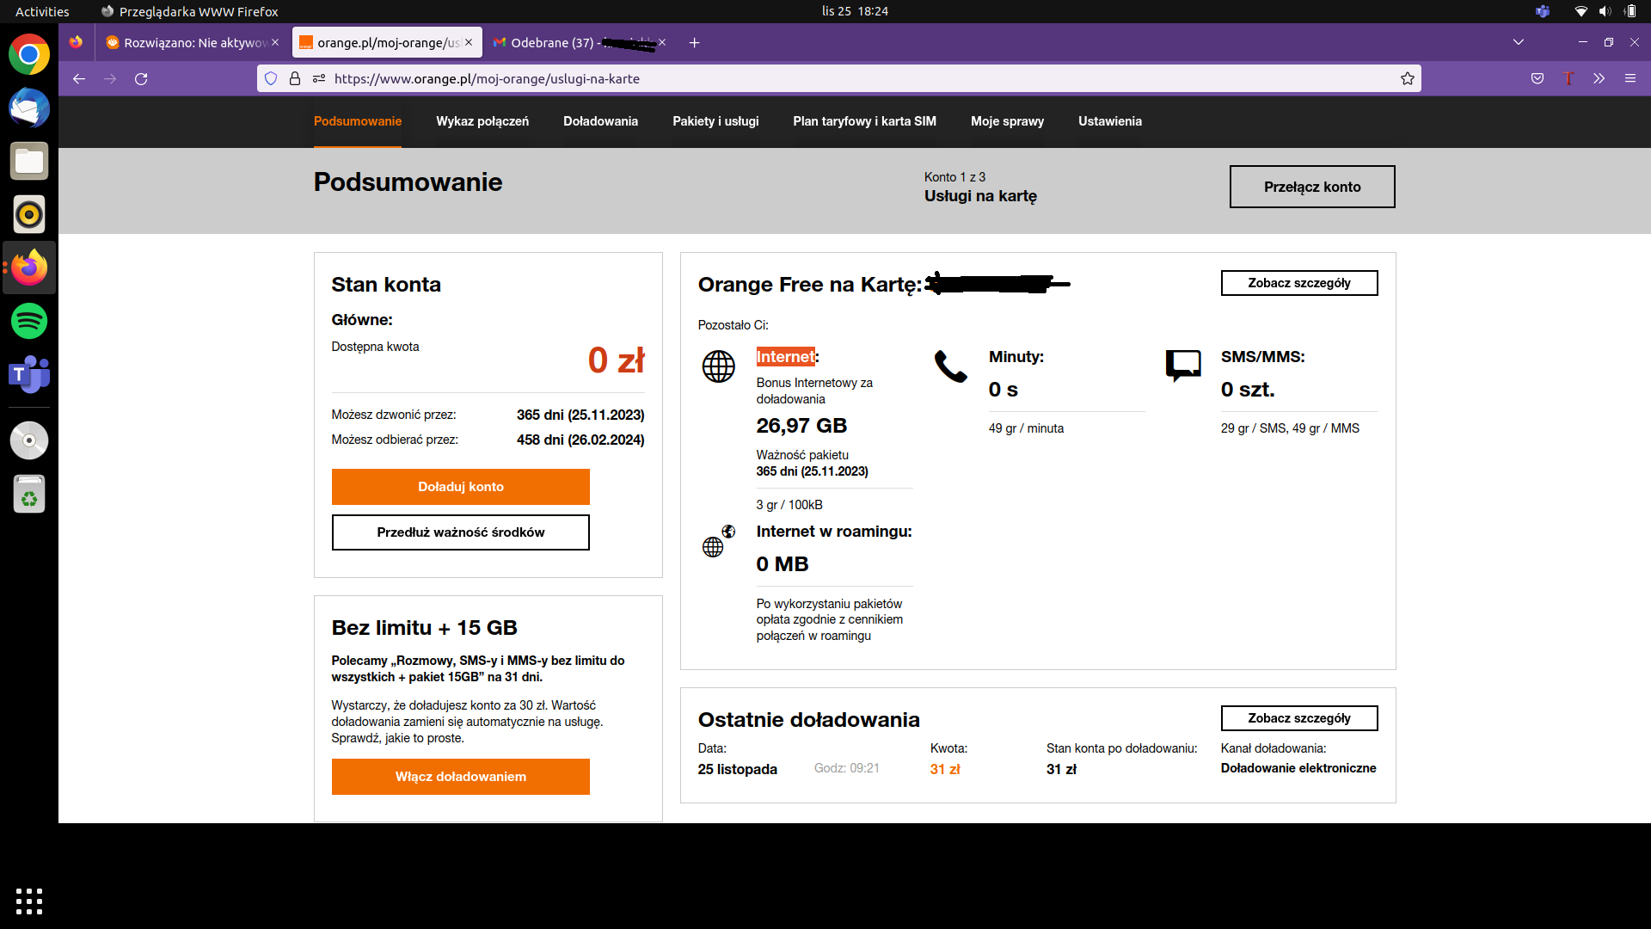The width and height of the screenshot is (1651, 929).
Task: Open the clock calendar dropdown
Action: pyautogui.click(x=854, y=11)
